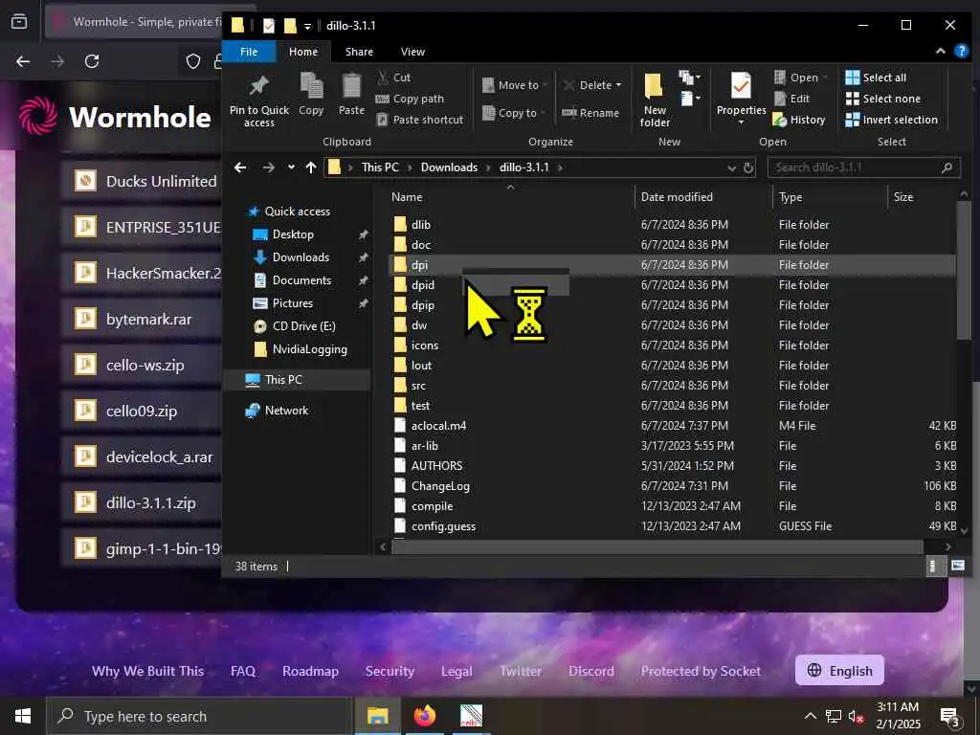Open the History command
Viewport: 980px width, 735px height.
click(x=799, y=120)
